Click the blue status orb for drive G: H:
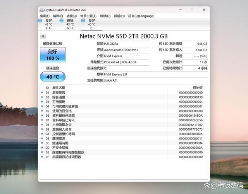This screenshot has width=248, height=194. coord(62,20)
